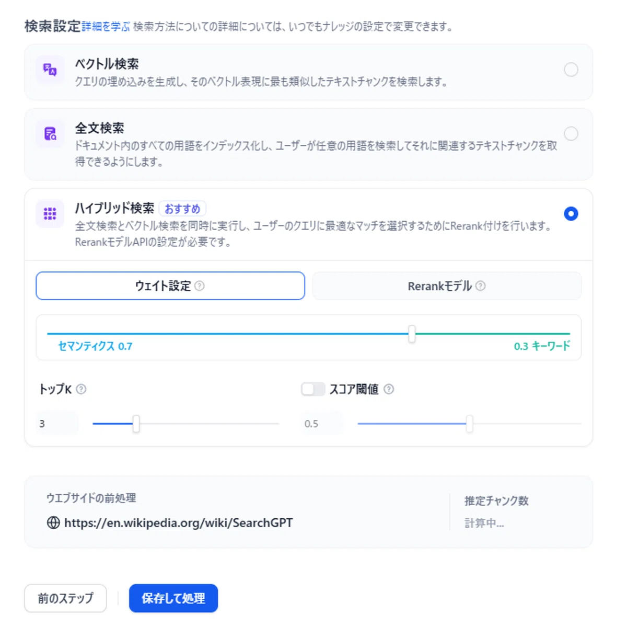
Task: Select the ハイブリッド検索 radio button
Action: pyautogui.click(x=571, y=213)
